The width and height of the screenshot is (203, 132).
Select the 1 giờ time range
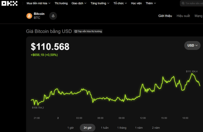(71, 128)
